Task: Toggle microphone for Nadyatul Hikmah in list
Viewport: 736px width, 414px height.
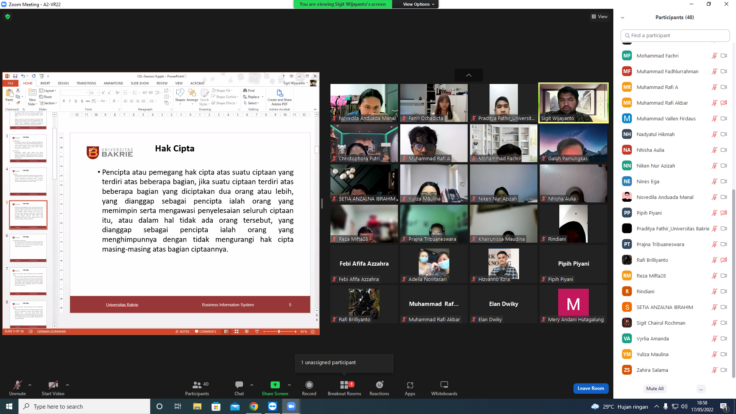Action: 714,134
